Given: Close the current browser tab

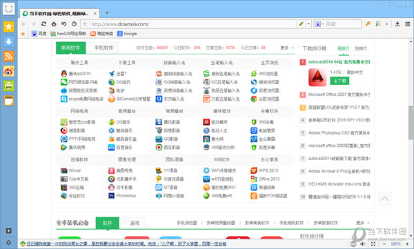Looking at the screenshot, I should pos(95,13).
